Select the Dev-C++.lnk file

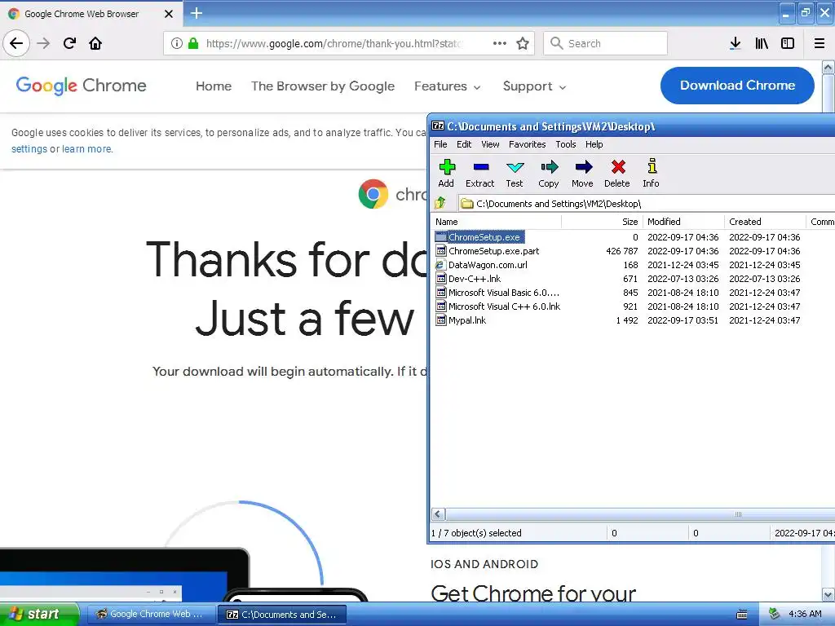(475, 279)
